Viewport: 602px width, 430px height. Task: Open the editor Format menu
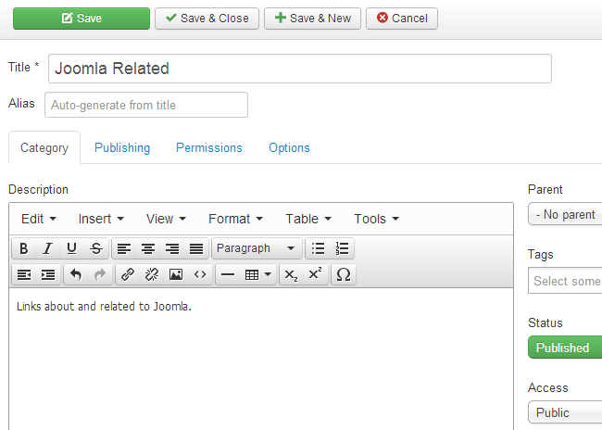click(235, 219)
